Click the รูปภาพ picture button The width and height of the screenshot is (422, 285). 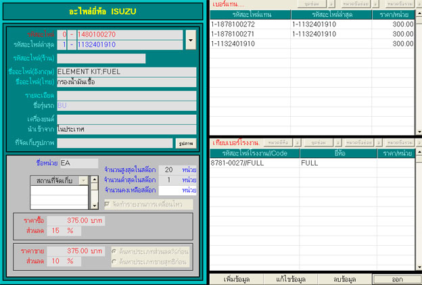click(186, 143)
